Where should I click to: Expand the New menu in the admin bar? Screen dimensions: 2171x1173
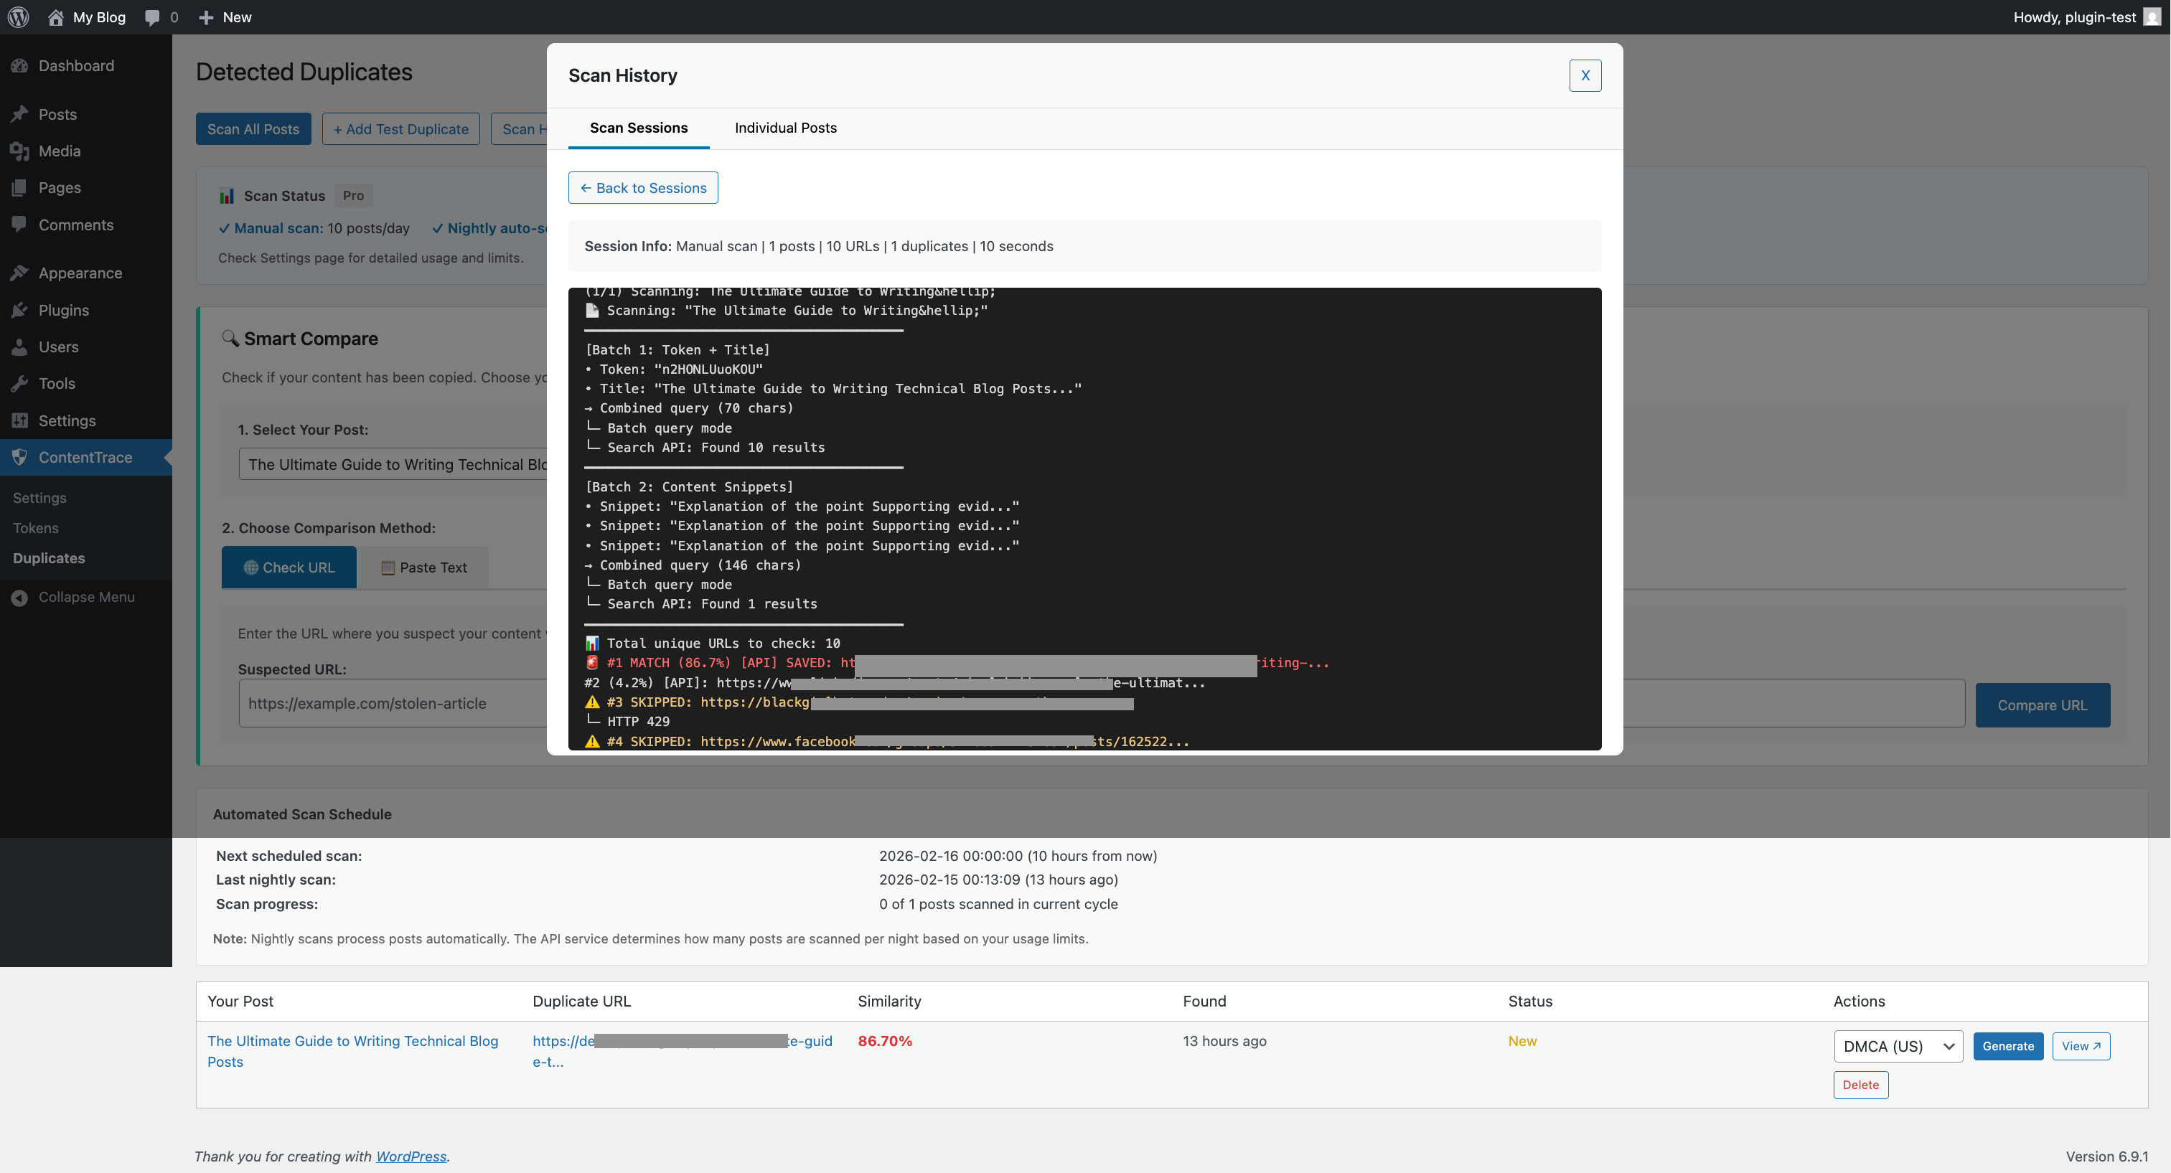[x=224, y=17]
